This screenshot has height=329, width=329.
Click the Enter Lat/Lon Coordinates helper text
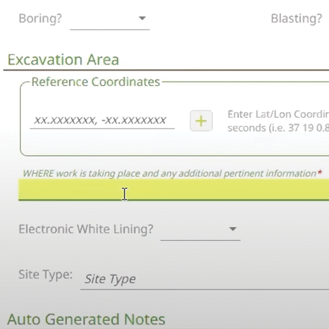[x=277, y=115]
